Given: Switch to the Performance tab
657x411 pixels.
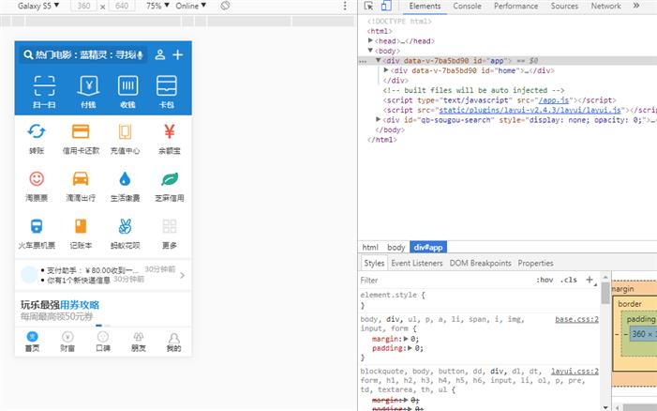Looking at the screenshot, I should (x=515, y=6).
